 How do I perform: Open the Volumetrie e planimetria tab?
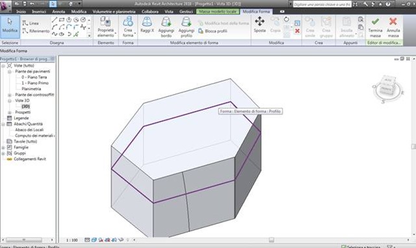(x=114, y=12)
